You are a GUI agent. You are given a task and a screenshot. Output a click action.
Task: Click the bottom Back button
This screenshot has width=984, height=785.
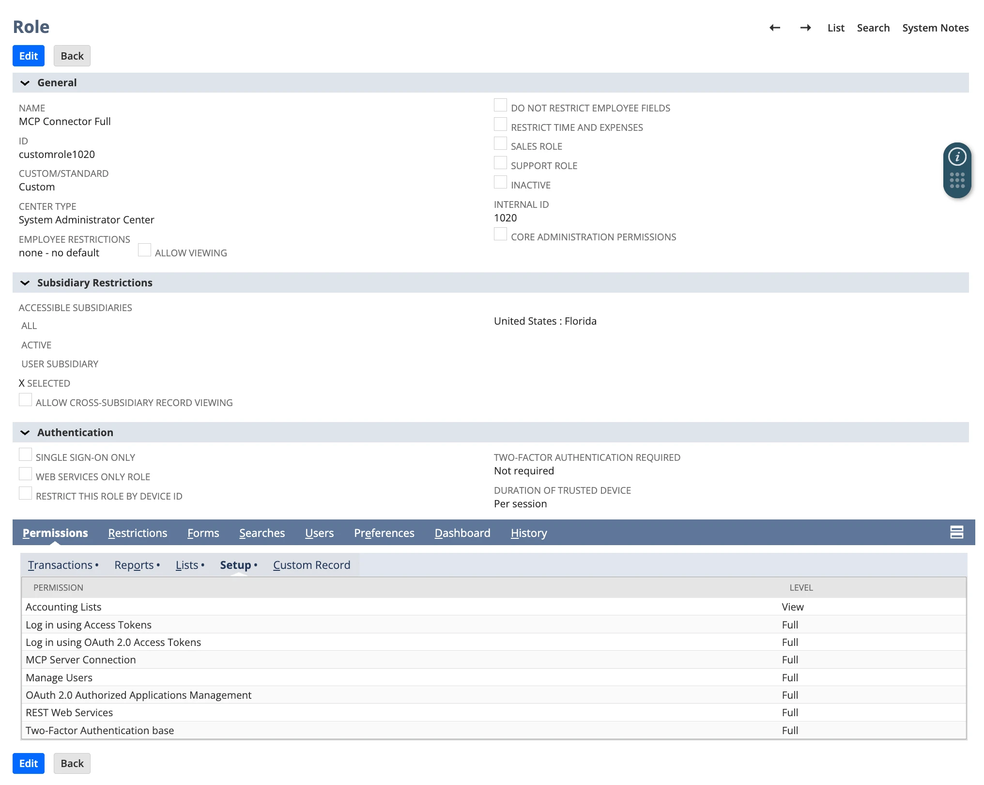click(x=72, y=763)
